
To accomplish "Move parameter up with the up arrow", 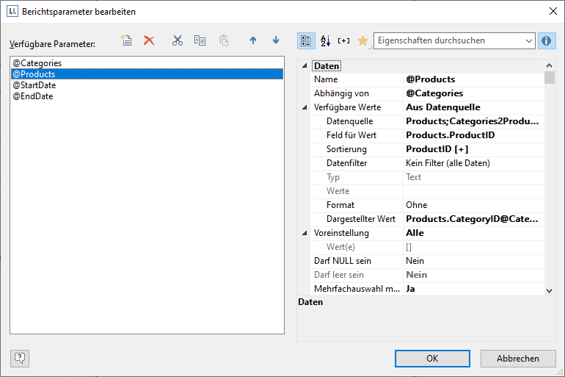I will click(x=253, y=40).
